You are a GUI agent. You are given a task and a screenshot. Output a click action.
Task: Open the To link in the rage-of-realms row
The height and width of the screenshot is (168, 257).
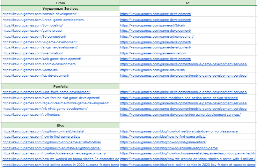coord(184,103)
